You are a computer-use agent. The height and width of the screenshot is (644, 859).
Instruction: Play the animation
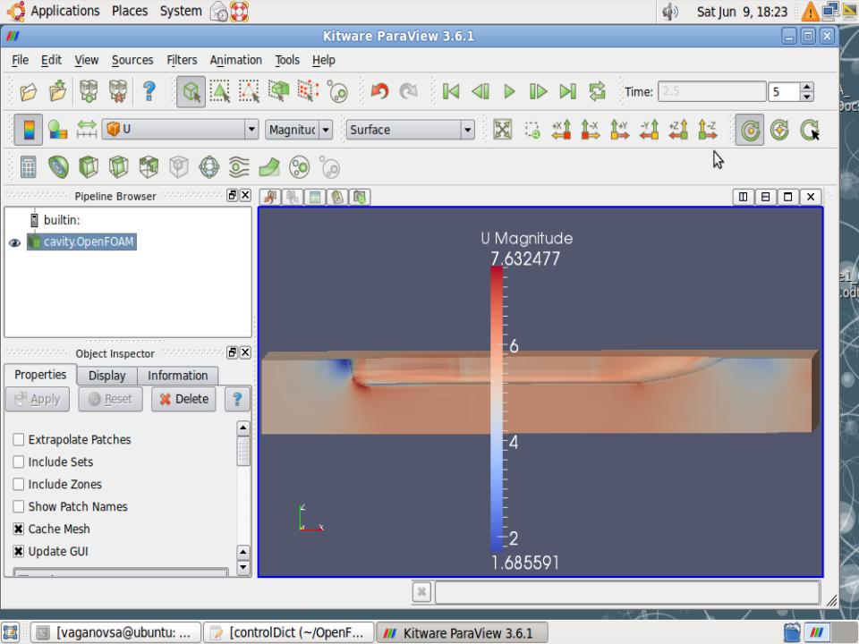(x=509, y=91)
